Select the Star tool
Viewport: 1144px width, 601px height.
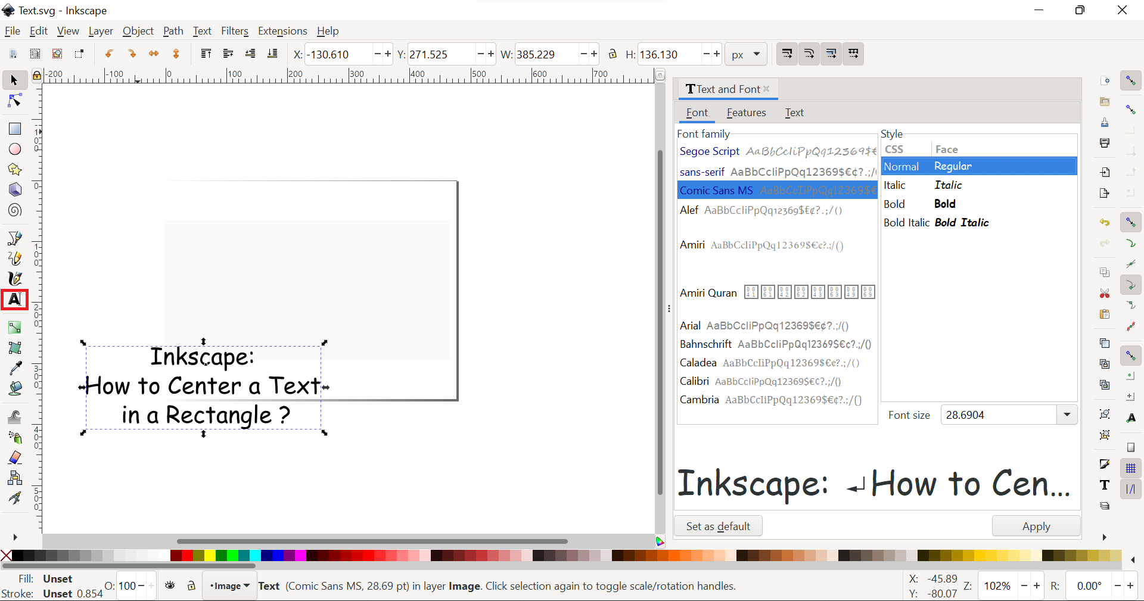point(14,170)
